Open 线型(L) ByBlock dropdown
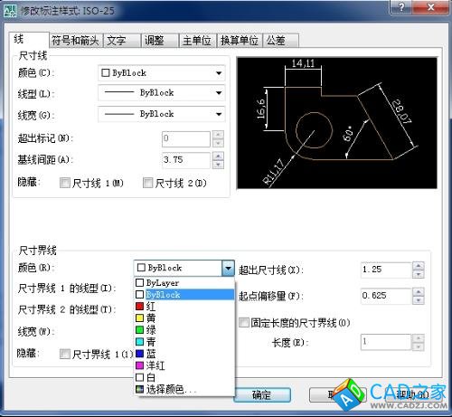 click(x=162, y=93)
